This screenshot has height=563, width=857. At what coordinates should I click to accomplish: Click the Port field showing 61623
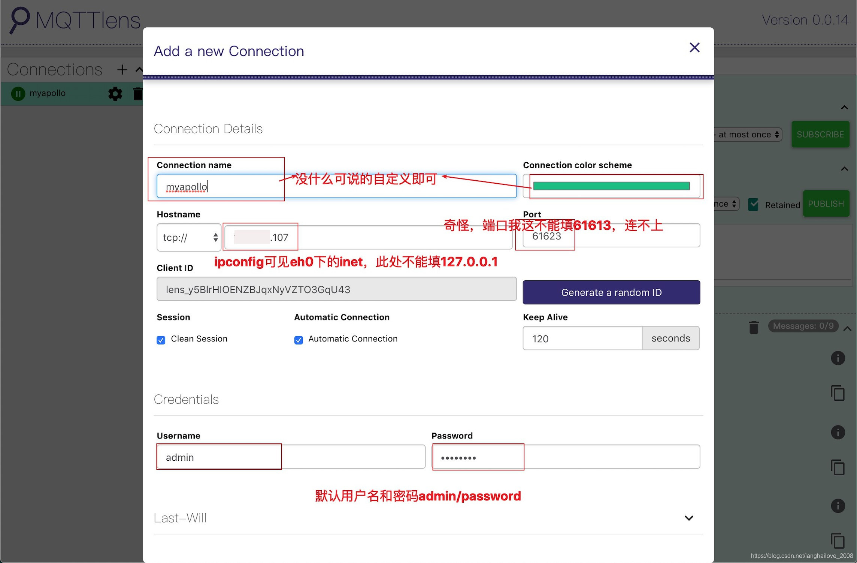point(611,235)
